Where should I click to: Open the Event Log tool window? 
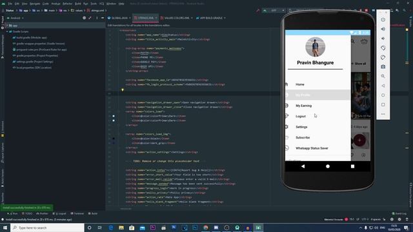[399, 213]
